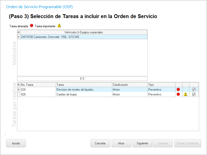Viewport: 207px width, 155px height.
Task: Uncheck the checkbox for task 024
Action: pyautogui.click(x=194, y=89)
